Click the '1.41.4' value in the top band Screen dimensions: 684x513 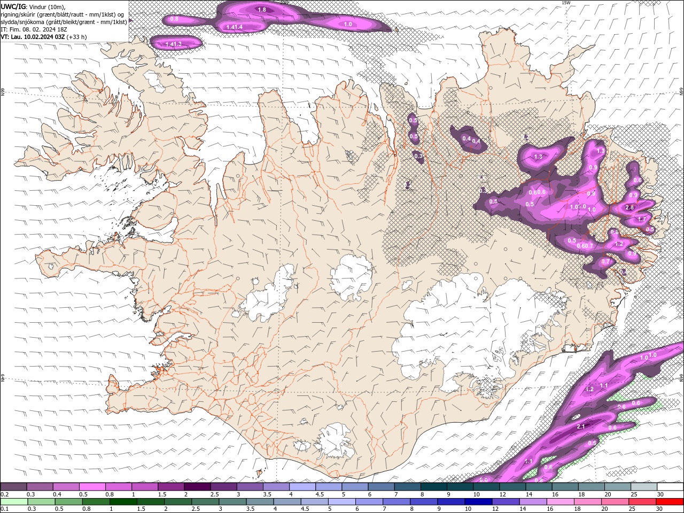coord(234,27)
